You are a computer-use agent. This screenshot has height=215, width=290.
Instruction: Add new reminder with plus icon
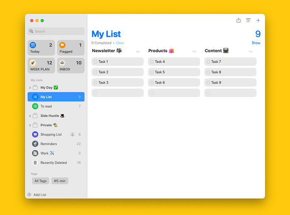pos(258,20)
